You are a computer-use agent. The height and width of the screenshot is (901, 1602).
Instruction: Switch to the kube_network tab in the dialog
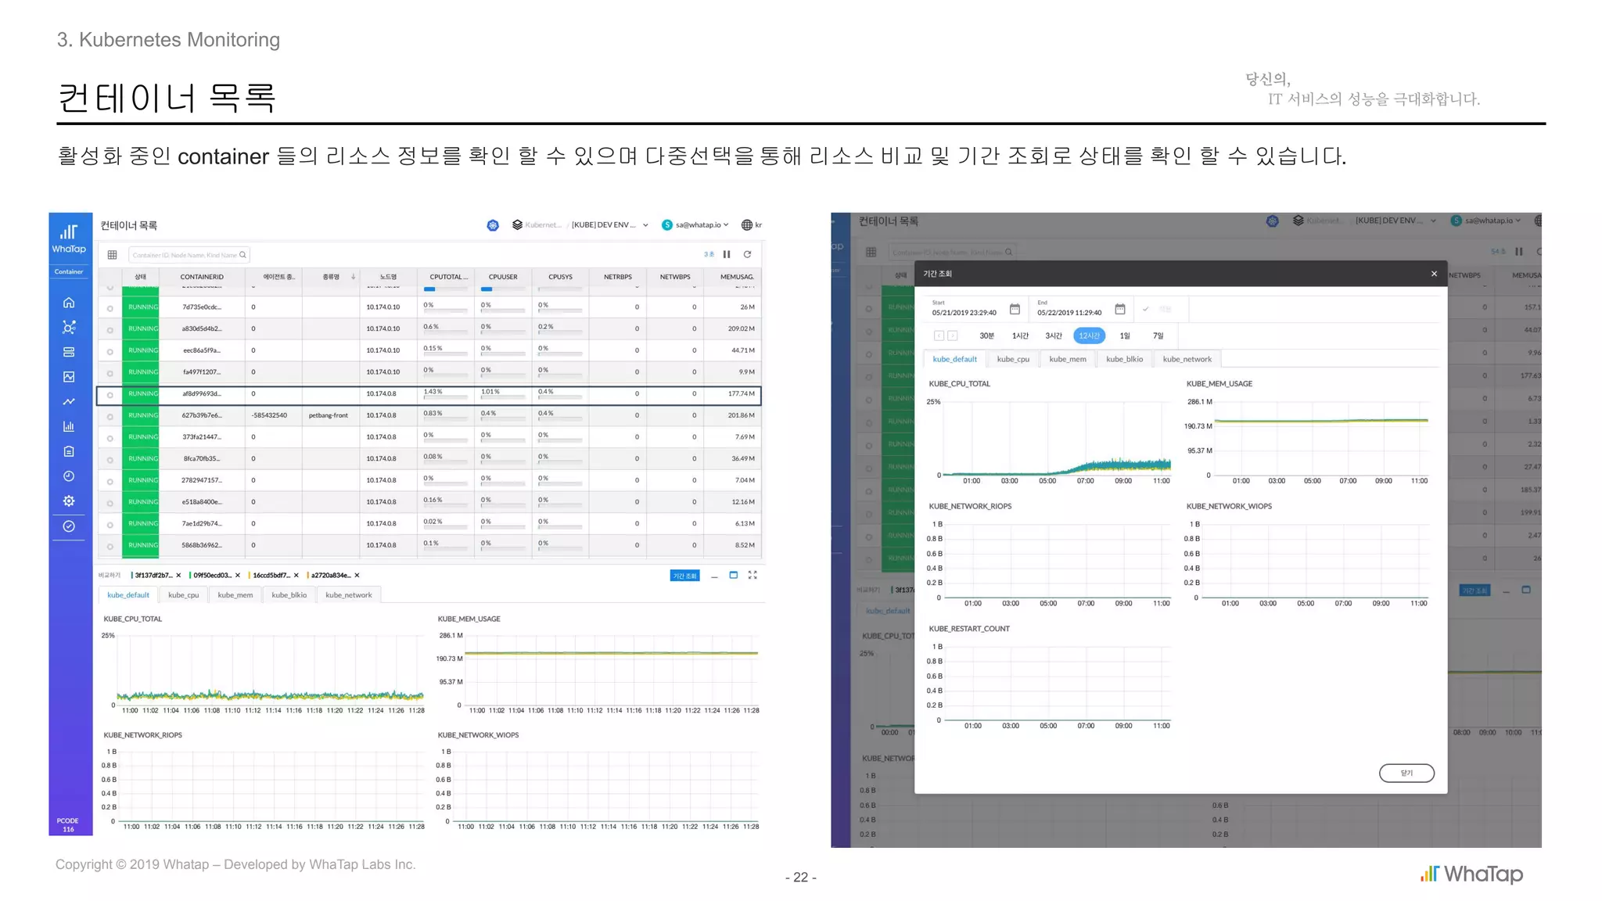1187,359
